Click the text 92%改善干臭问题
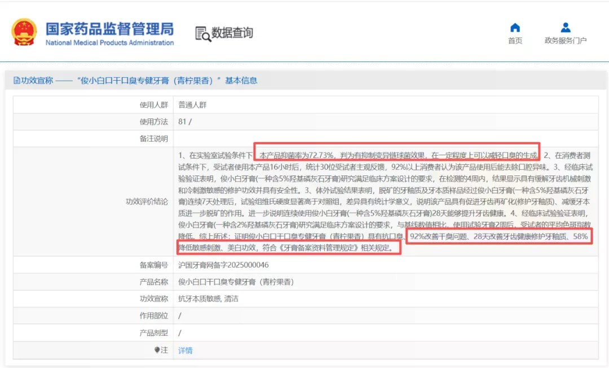609x368 pixels. point(439,236)
